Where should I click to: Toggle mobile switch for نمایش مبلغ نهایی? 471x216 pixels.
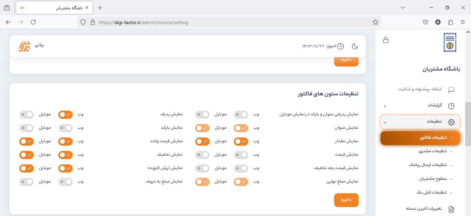[x=202, y=182]
